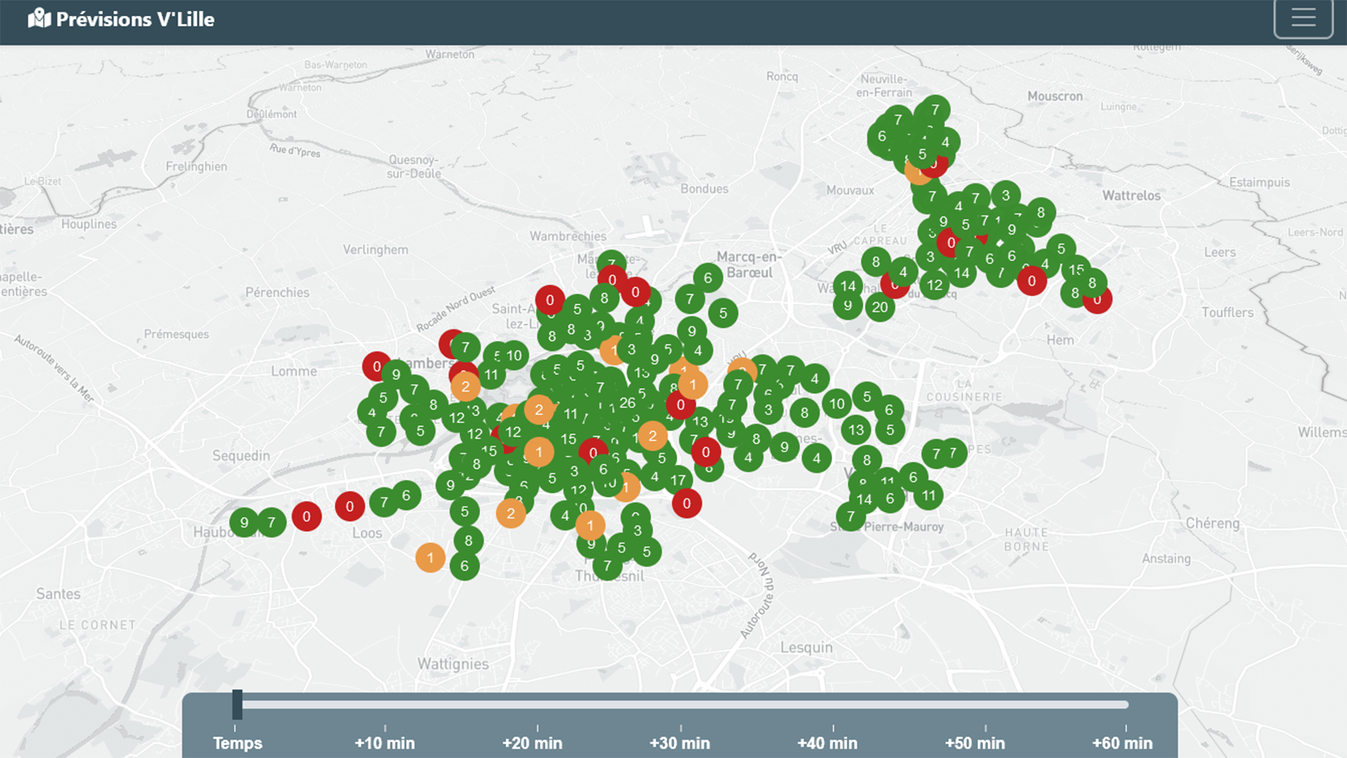Open the green station marker showing 20

[x=879, y=307]
